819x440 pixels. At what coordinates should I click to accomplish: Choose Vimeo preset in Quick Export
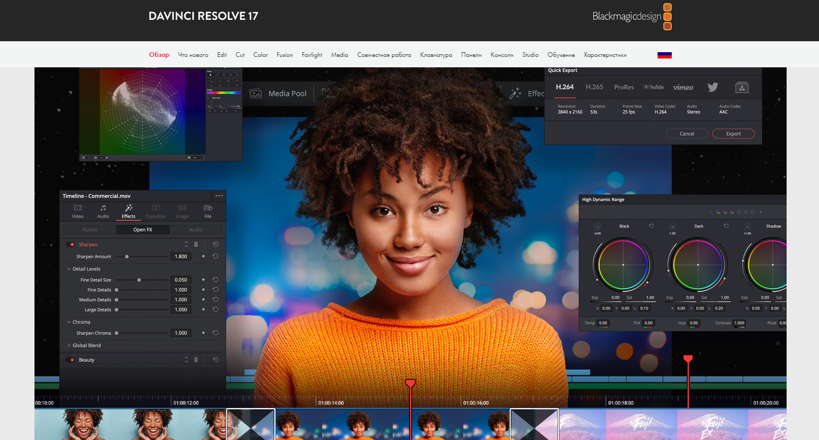coord(683,87)
